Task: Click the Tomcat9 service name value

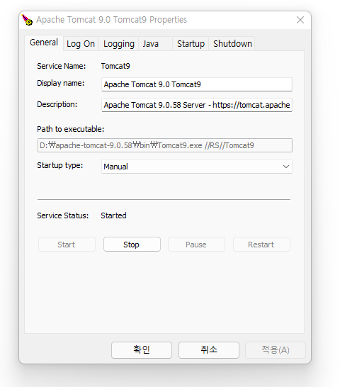Action: click(x=115, y=66)
